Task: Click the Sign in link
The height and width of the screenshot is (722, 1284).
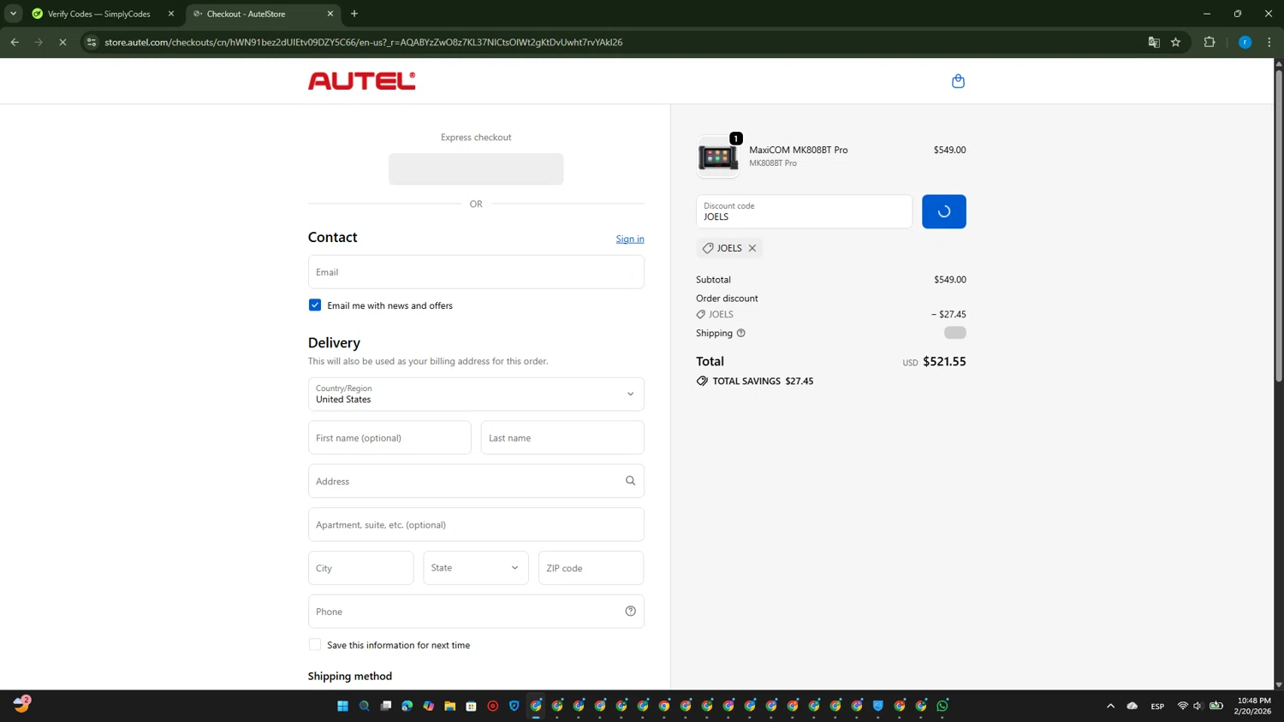Action: (630, 239)
